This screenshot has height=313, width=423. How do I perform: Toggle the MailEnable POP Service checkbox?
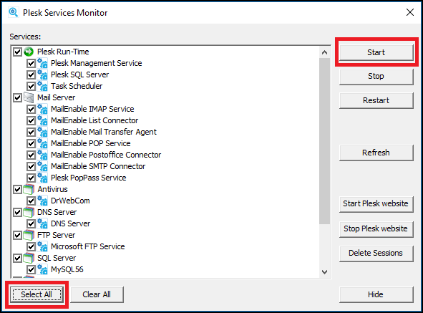(31, 143)
